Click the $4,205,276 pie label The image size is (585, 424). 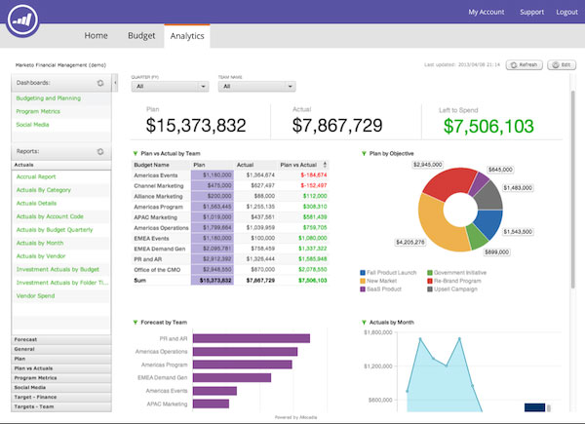[x=410, y=243]
